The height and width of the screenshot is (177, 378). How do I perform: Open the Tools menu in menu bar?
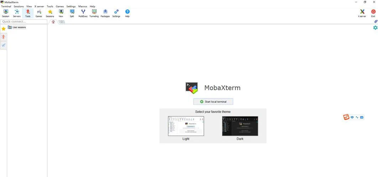pos(50,6)
